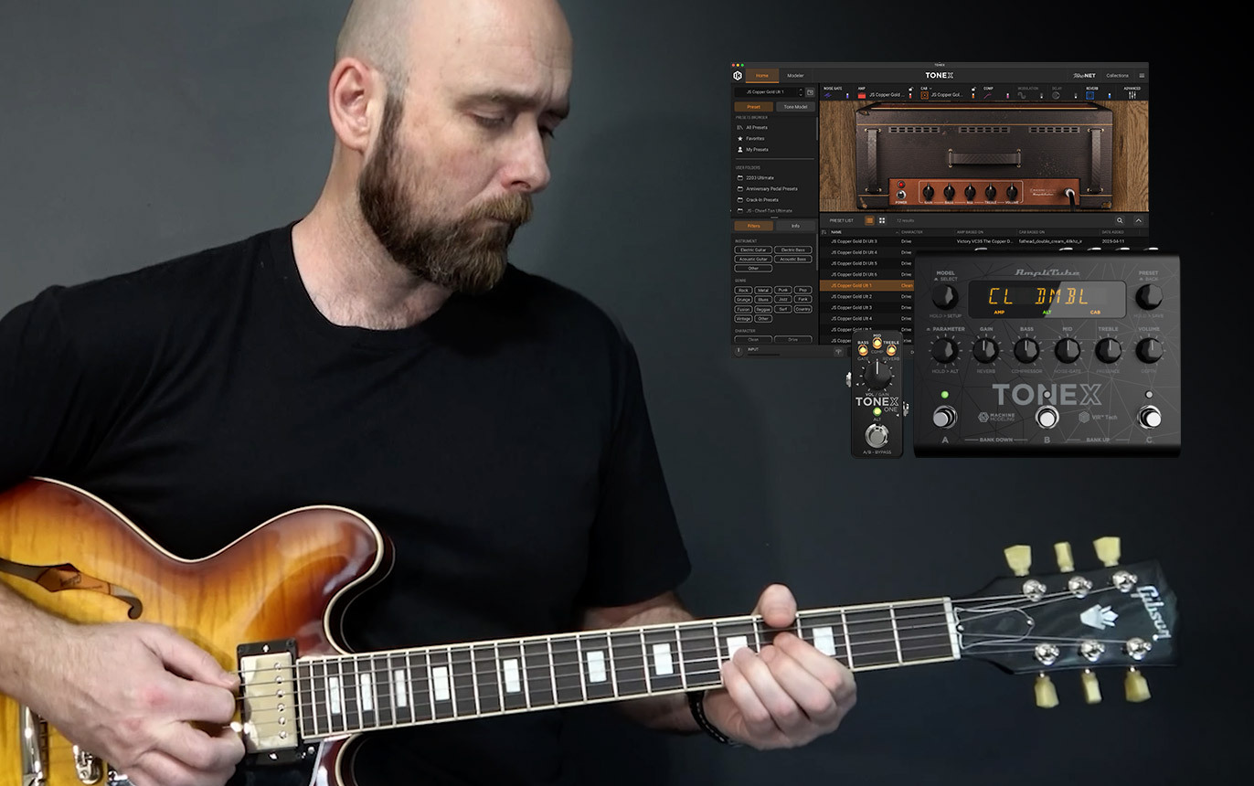Select the Info tab

[795, 226]
